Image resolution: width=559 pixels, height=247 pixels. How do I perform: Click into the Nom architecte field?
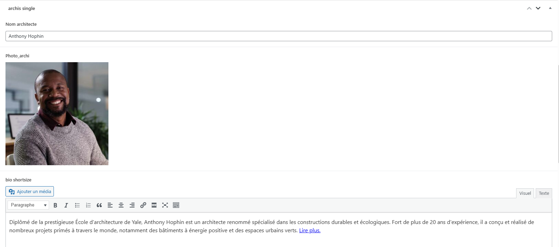tap(278, 36)
